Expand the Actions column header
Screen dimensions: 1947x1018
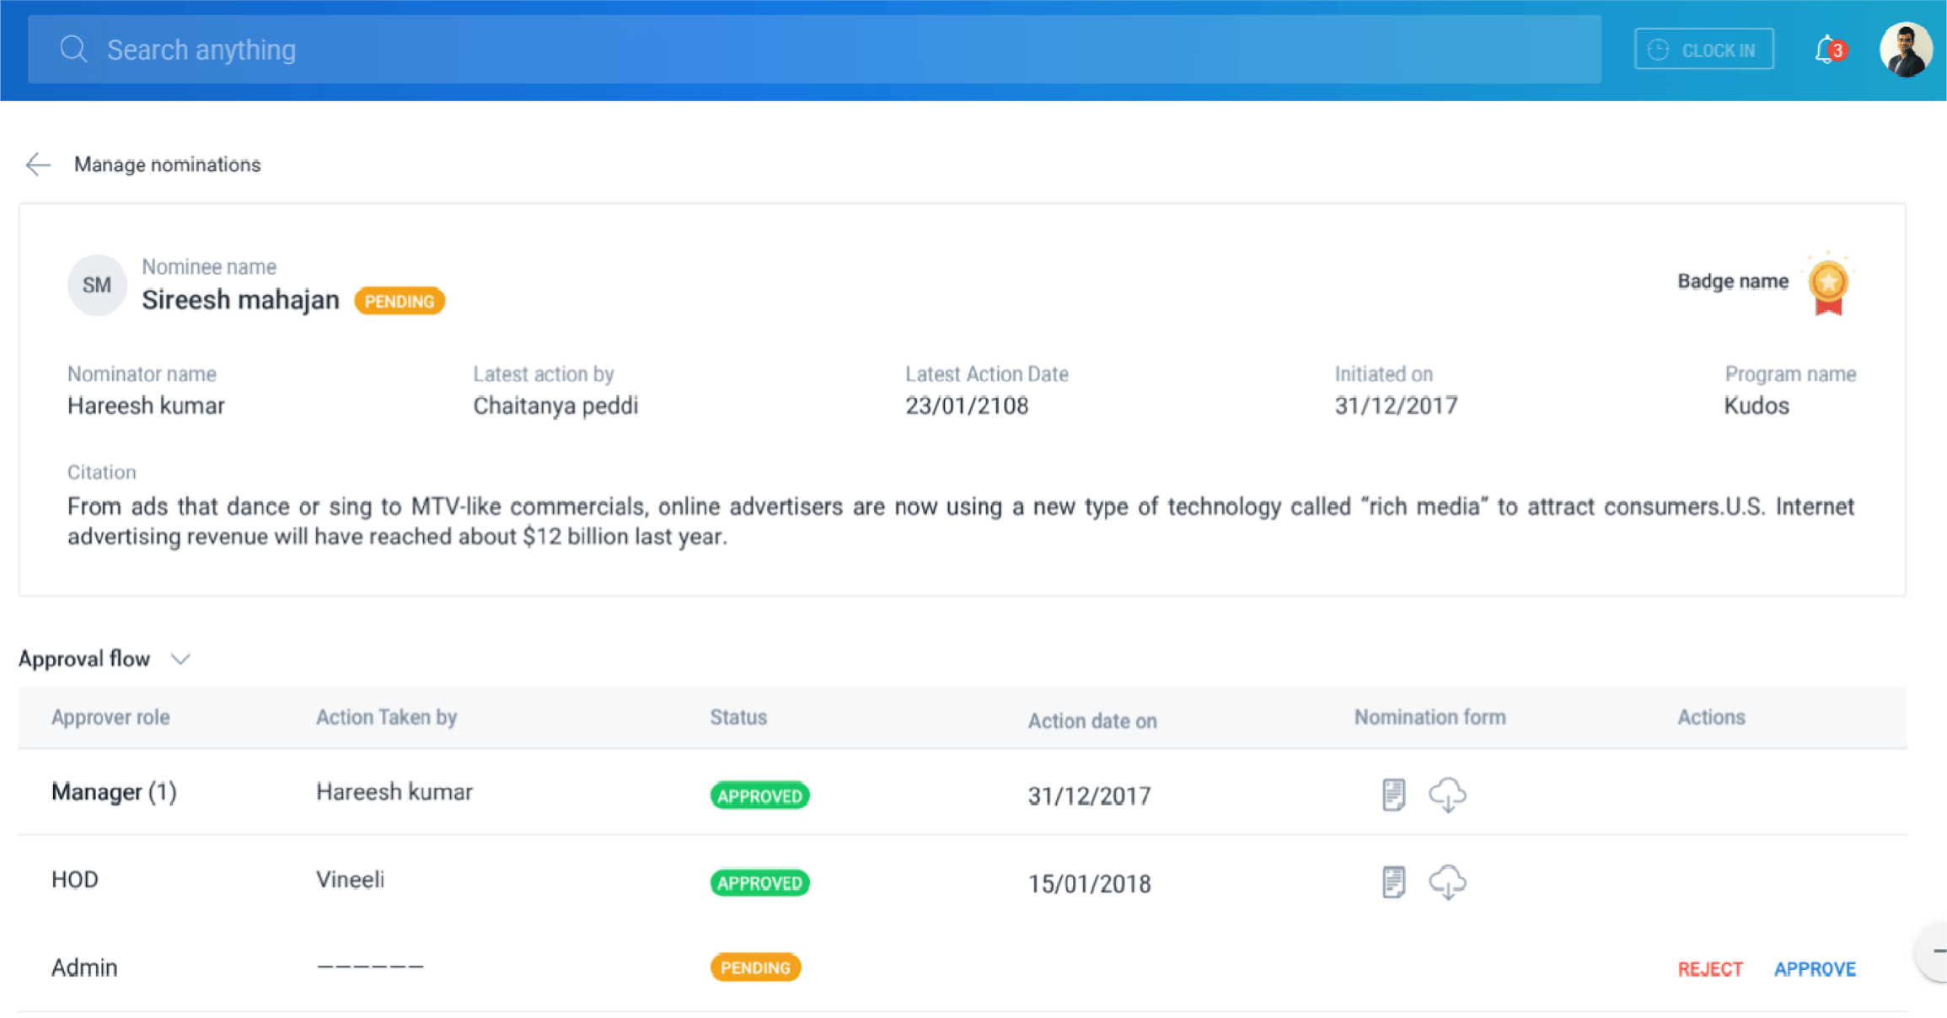[1711, 717]
